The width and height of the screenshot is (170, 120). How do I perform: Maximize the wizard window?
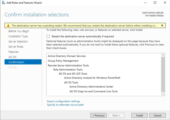155,2
